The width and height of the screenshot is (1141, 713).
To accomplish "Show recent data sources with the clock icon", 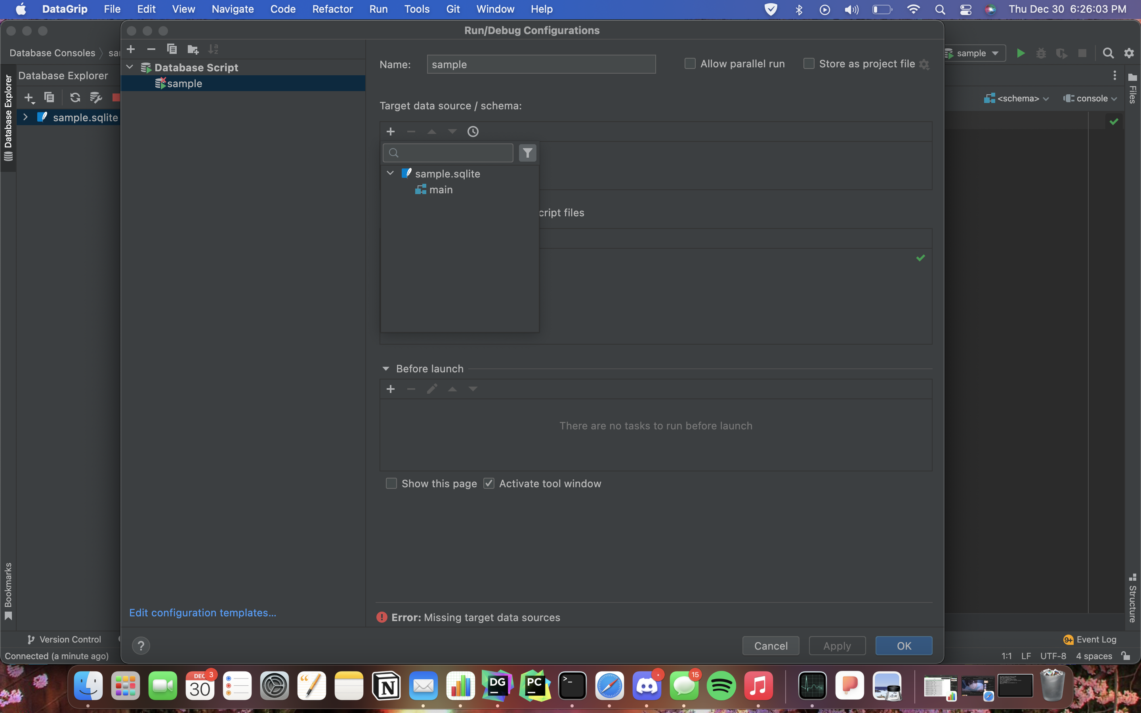I will click(x=473, y=132).
